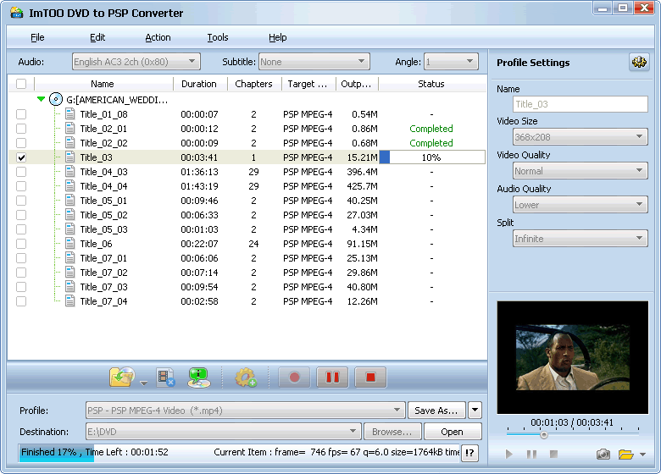Check the Title_04_04 checkbox
This screenshot has height=474, width=661.
[21, 186]
